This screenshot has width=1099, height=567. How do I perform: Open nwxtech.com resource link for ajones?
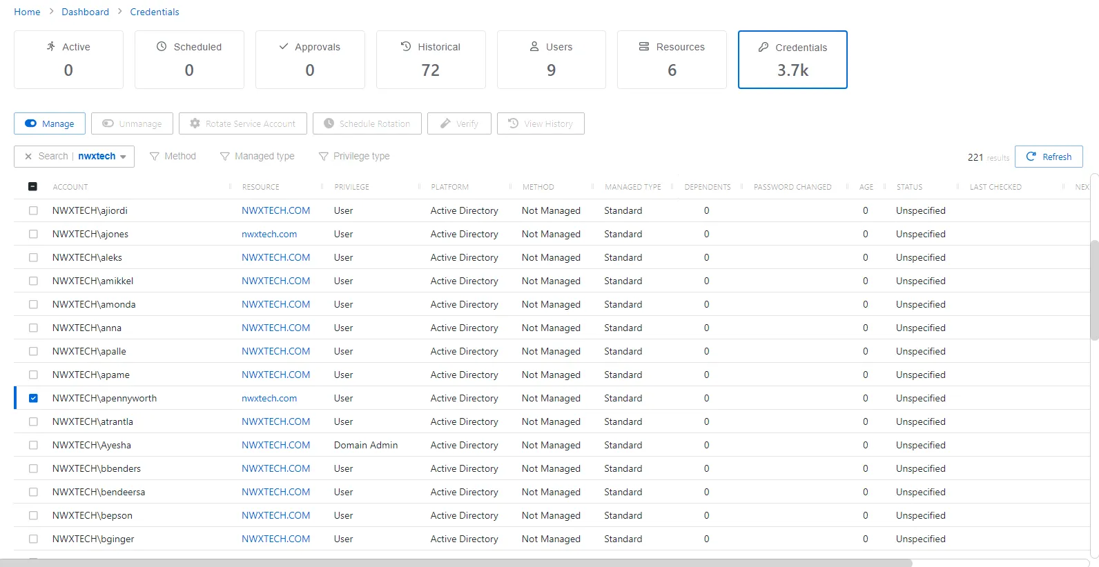[269, 234]
